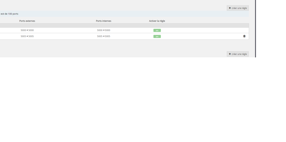Viewport: 286px width, 142px height.
Task: Click the bottom "créer une règle" button
Action: [238, 54]
